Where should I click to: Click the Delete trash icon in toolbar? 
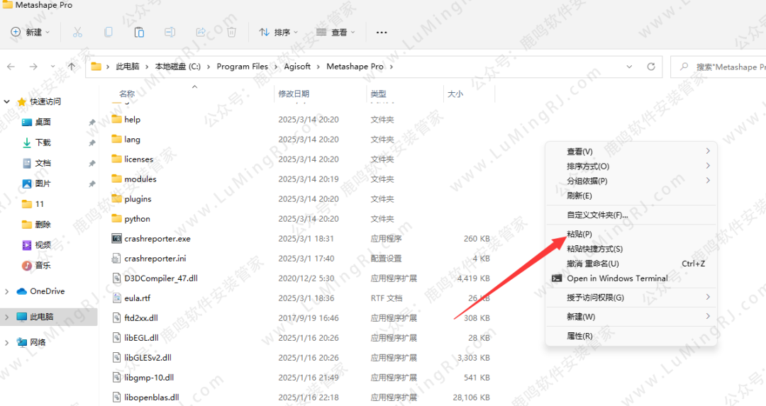tap(232, 32)
